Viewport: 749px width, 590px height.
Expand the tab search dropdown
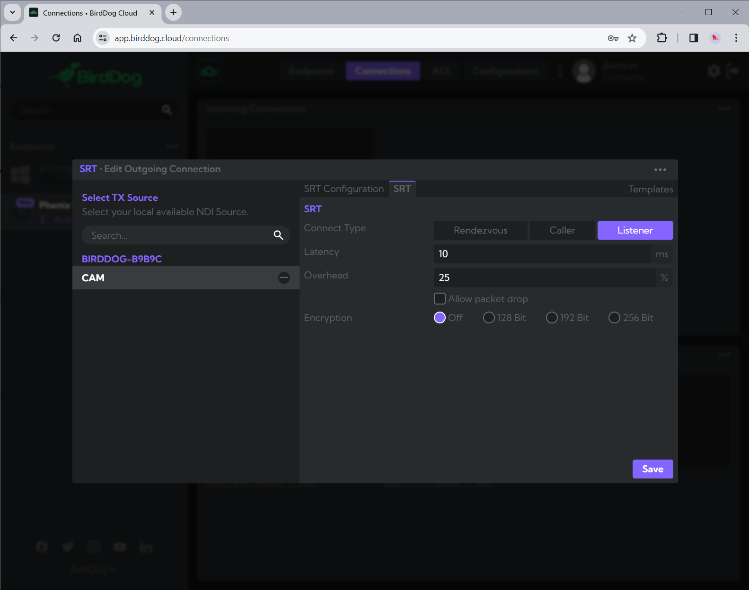pyautogui.click(x=12, y=12)
